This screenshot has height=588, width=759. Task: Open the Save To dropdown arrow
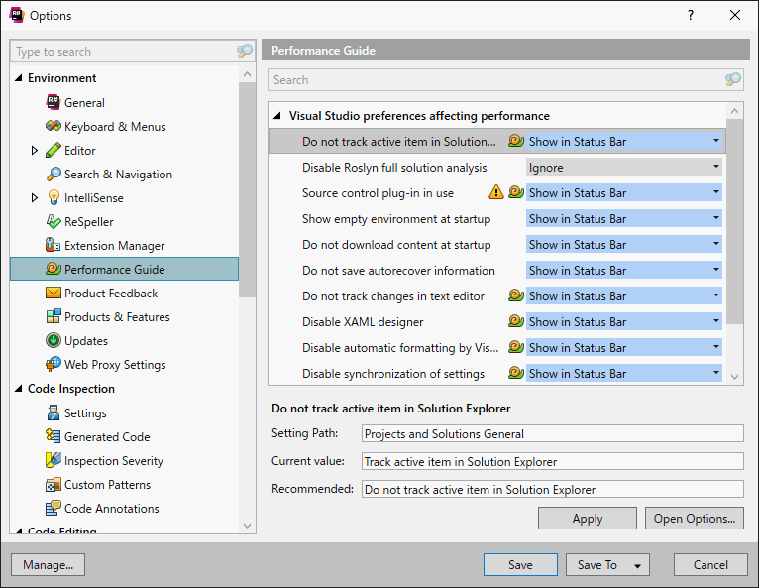point(637,566)
